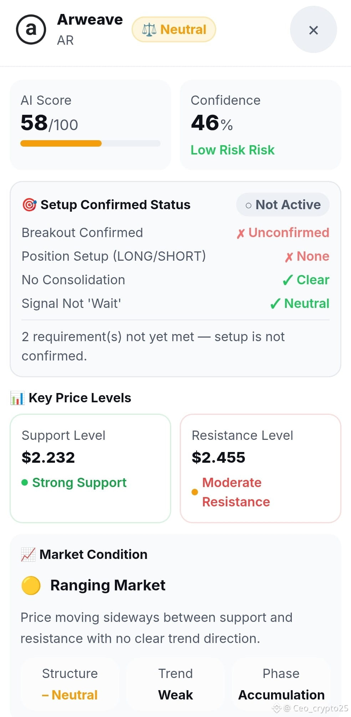The height and width of the screenshot is (717, 351).
Task: Click the target icon beside Setup Confirmed Status
Action: point(29,205)
